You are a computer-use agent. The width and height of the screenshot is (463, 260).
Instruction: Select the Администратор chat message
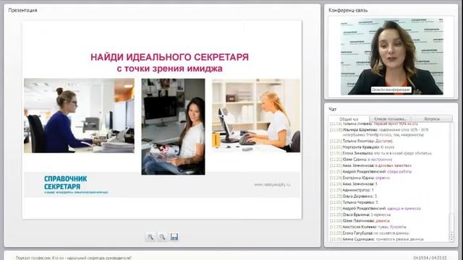pyautogui.click(x=352, y=190)
